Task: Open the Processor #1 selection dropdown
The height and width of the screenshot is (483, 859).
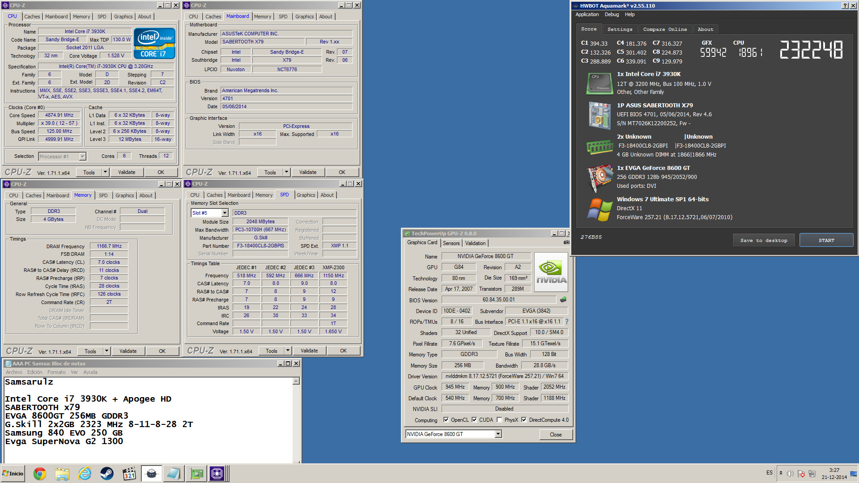Action: pyautogui.click(x=82, y=157)
